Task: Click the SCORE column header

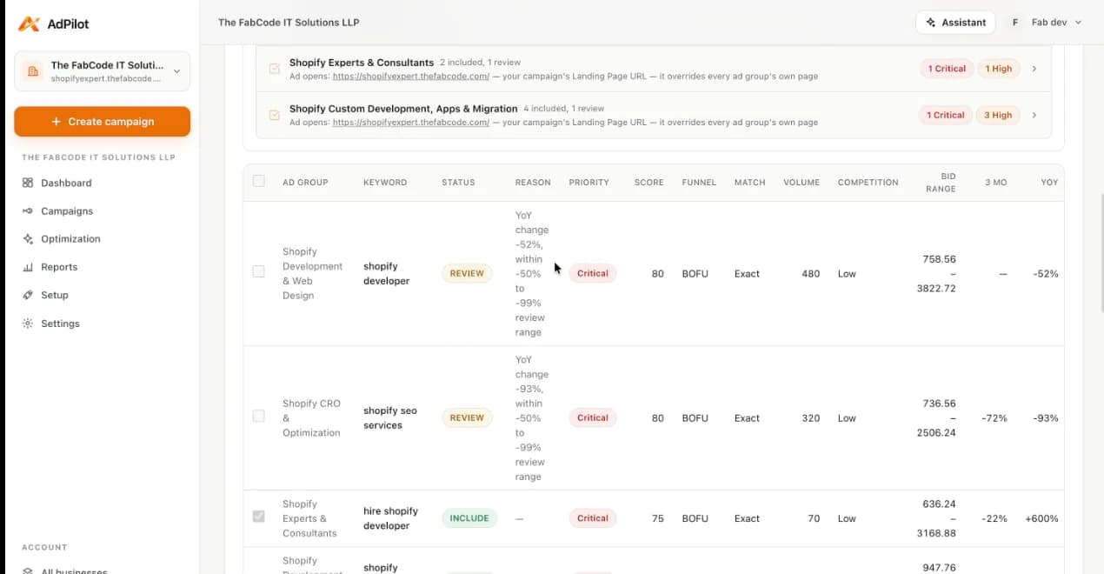Action: click(648, 183)
